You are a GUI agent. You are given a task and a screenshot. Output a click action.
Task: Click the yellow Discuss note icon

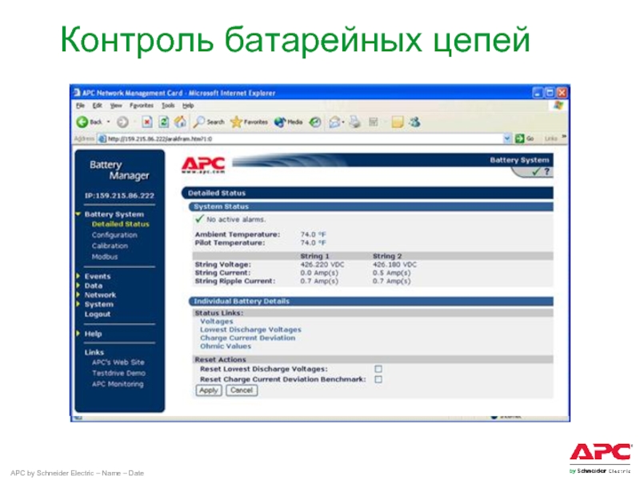(x=397, y=122)
